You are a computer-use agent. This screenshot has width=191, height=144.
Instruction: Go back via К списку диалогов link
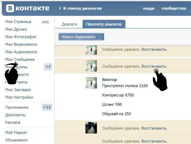[x=82, y=8]
